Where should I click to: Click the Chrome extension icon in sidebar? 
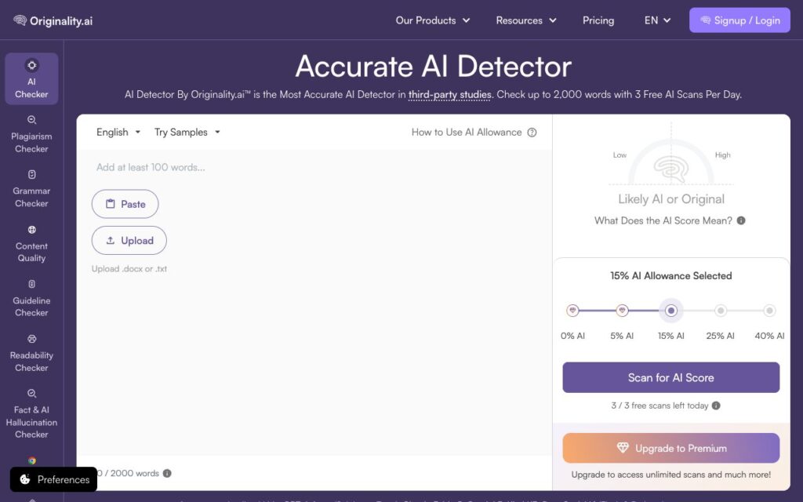tap(31, 460)
